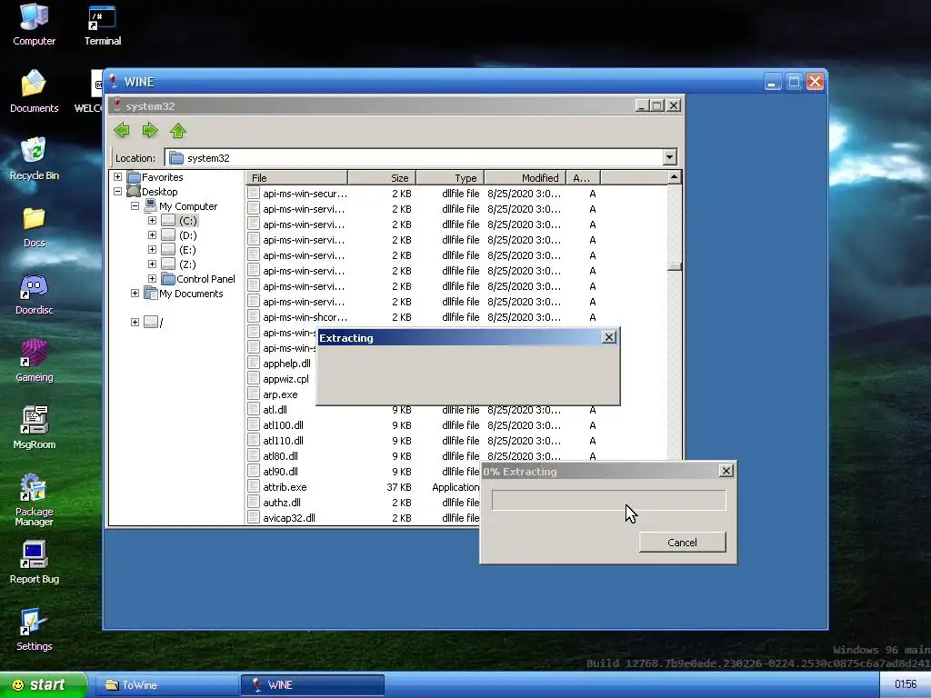Viewport: 931px width, 698px height.
Task: Close the 0% Extracting dialog
Action: click(726, 471)
